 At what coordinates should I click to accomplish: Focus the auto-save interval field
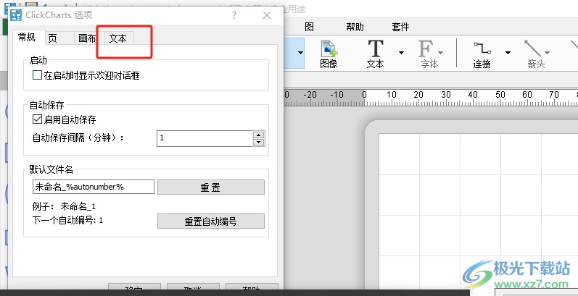point(205,139)
